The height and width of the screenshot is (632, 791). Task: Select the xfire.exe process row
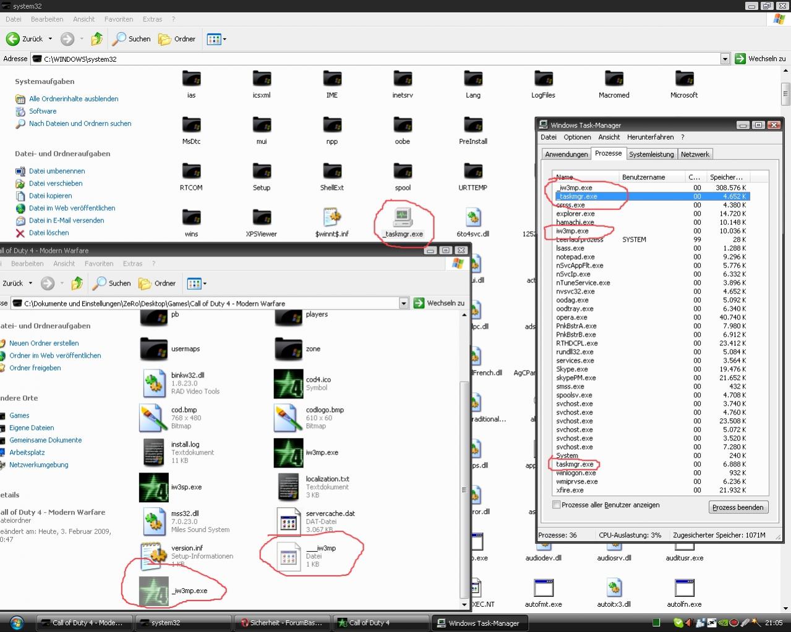tap(651, 491)
